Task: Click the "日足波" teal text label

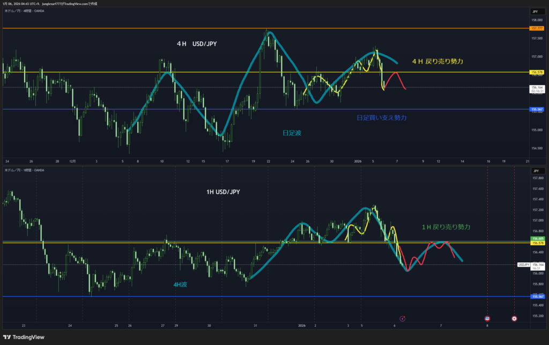Action: click(x=292, y=133)
